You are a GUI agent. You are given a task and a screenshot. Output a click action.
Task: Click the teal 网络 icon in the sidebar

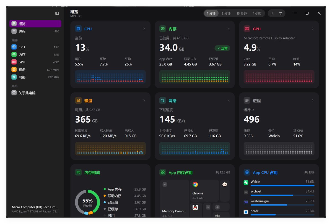point(14,77)
